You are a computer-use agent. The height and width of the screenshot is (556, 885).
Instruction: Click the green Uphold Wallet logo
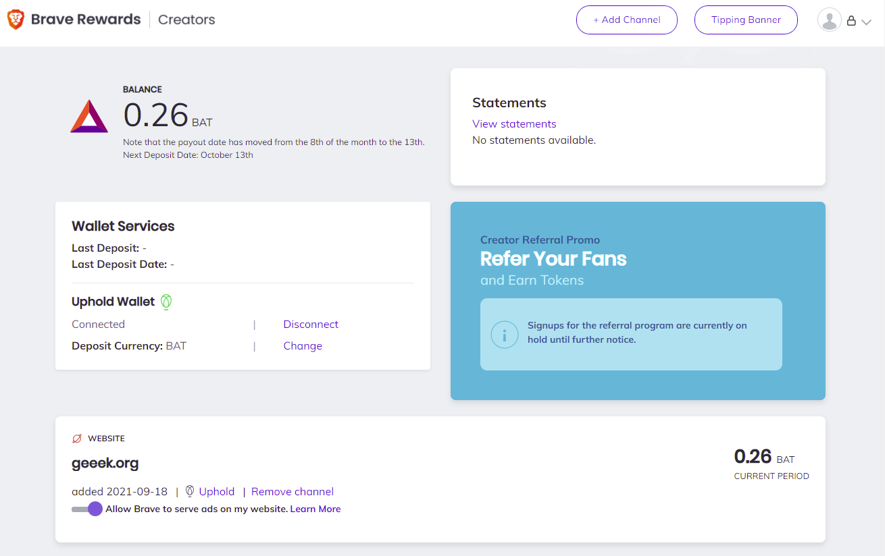point(166,302)
